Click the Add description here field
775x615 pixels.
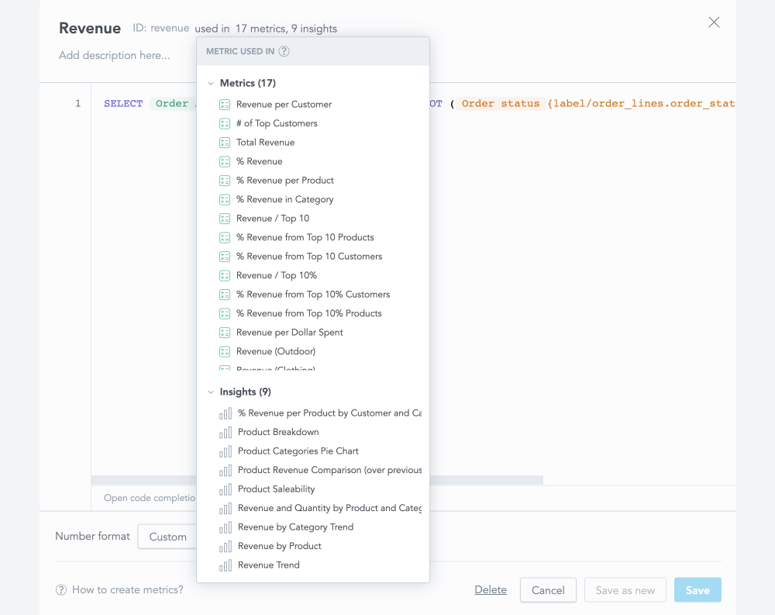[114, 55]
